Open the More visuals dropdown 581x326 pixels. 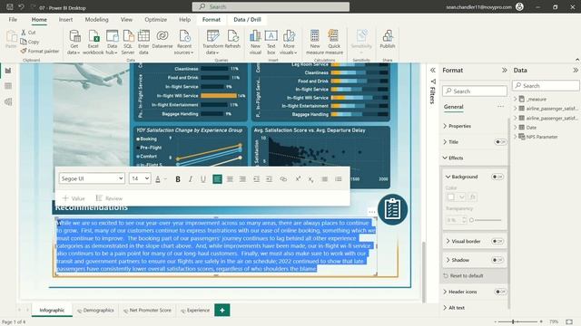(x=289, y=43)
